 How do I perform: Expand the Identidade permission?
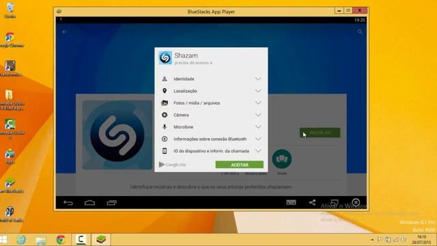[258, 79]
